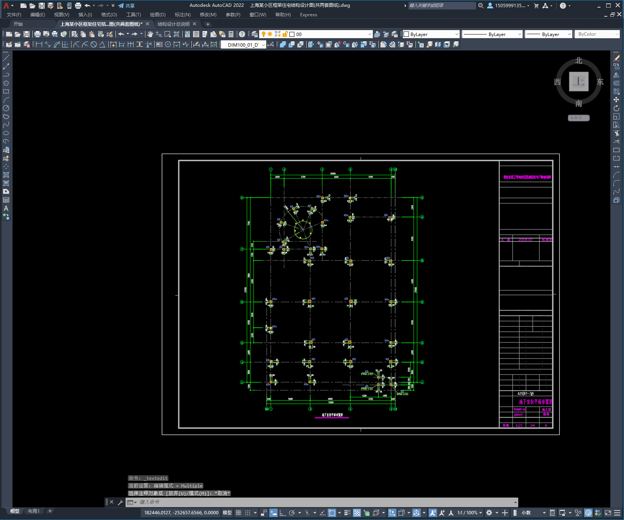Screen dimensions: 624x520
Task: Toggle layer 00 on/off lightbulb
Action: tap(264, 34)
